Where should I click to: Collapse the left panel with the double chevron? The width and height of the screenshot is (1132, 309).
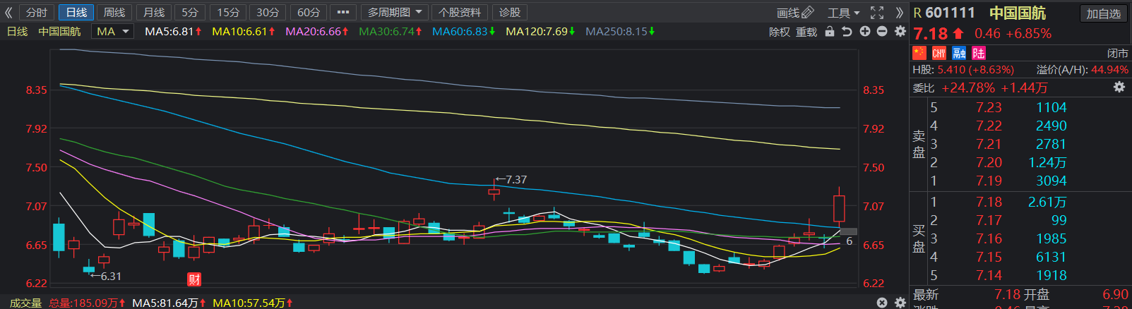pos(8,13)
